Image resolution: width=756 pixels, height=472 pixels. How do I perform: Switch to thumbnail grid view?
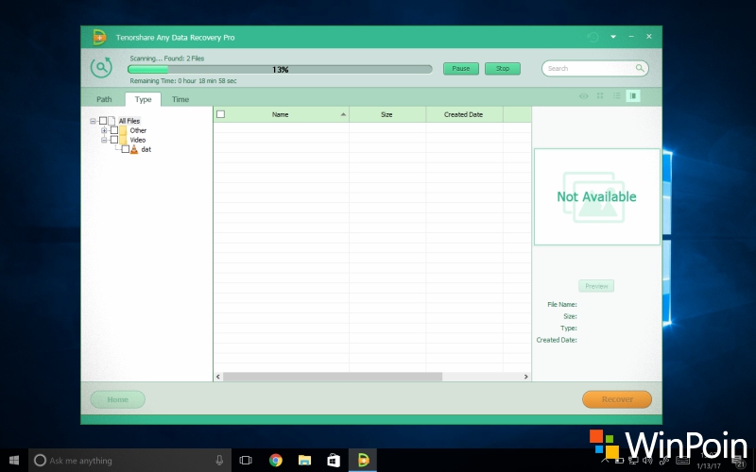[x=600, y=96]
